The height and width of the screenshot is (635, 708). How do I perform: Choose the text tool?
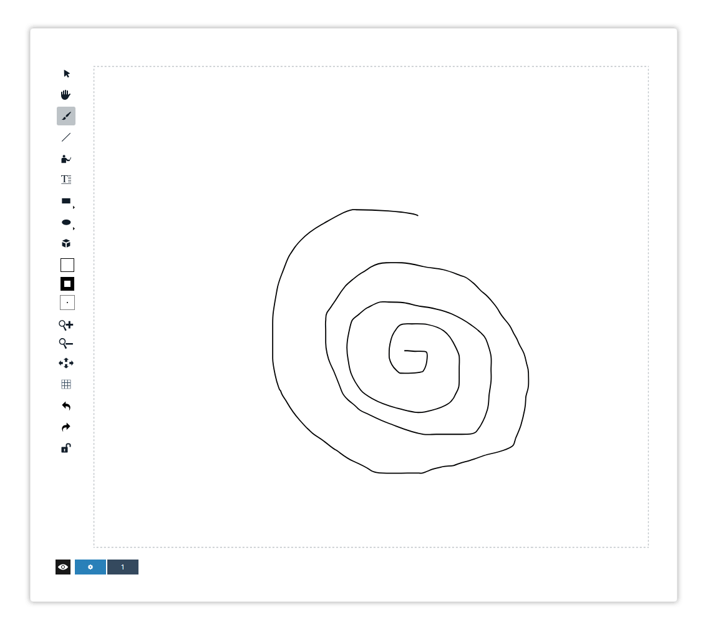tap(66, 179)
